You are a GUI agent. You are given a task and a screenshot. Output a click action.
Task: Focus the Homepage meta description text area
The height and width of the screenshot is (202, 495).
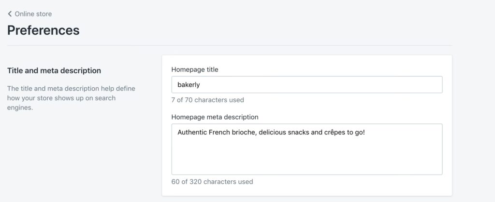306,149
